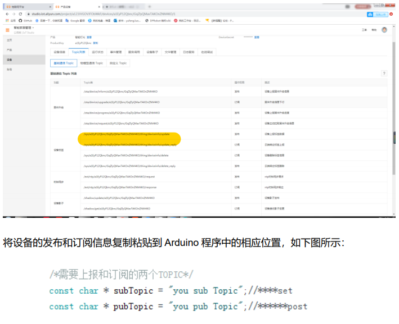Open the 设备信息 tab

59,52
